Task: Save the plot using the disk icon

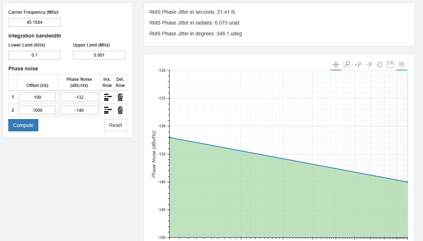Action: [x=390, y=64]
